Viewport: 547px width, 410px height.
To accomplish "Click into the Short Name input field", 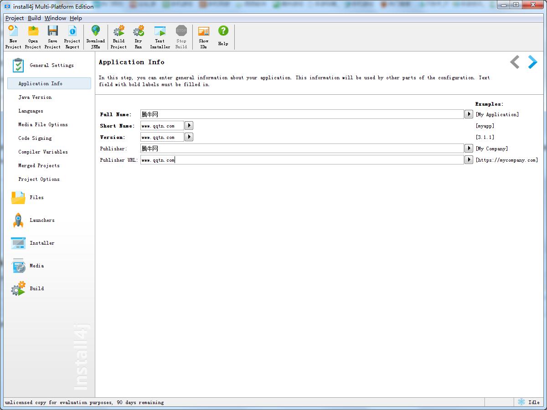I will pyautogui.click(x=162, y=126).
